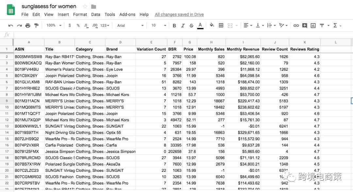
Task: Open the Data menu
Action: click(96, 14)
